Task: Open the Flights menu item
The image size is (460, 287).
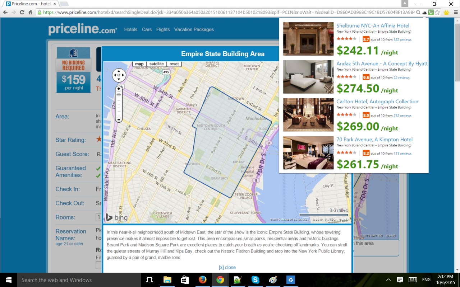Action: [163, 29]
